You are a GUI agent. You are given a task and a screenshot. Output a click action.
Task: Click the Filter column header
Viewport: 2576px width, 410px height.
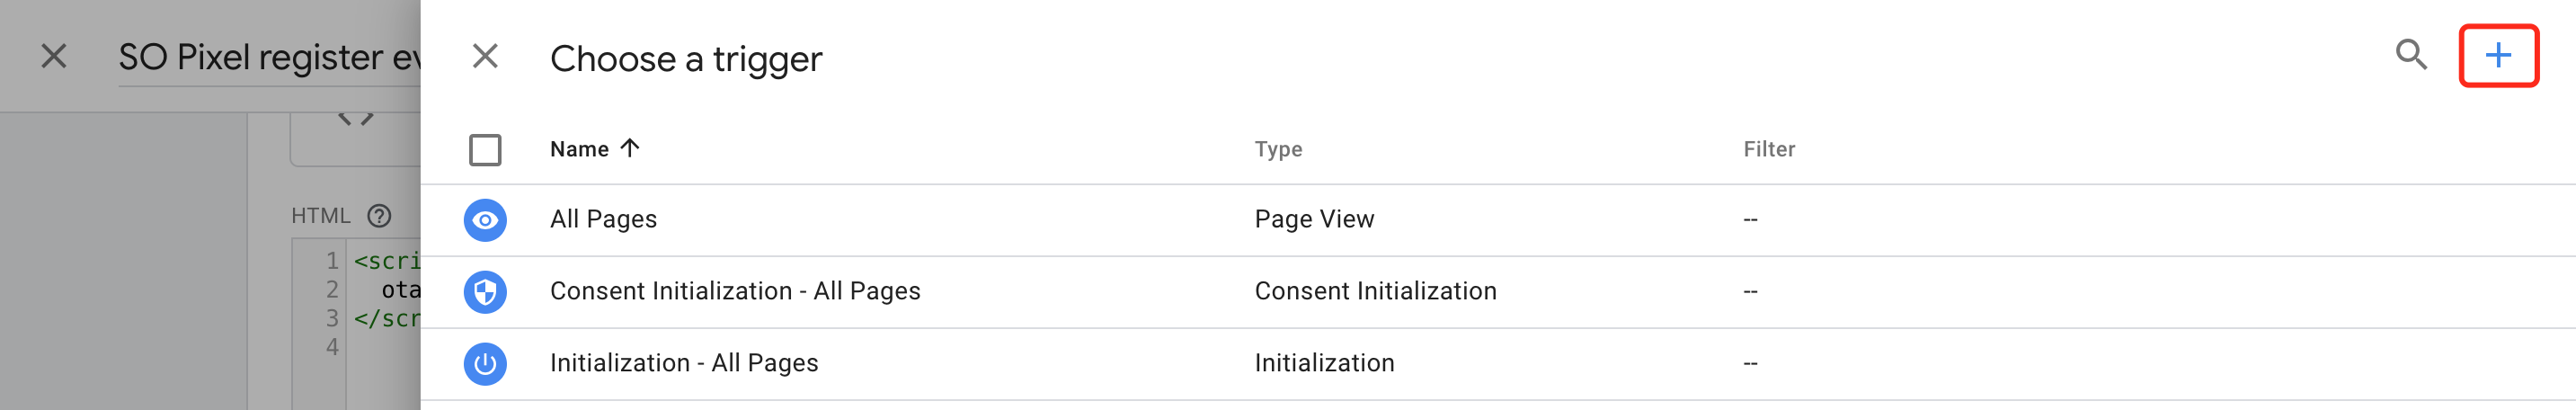coord(1769,150)
